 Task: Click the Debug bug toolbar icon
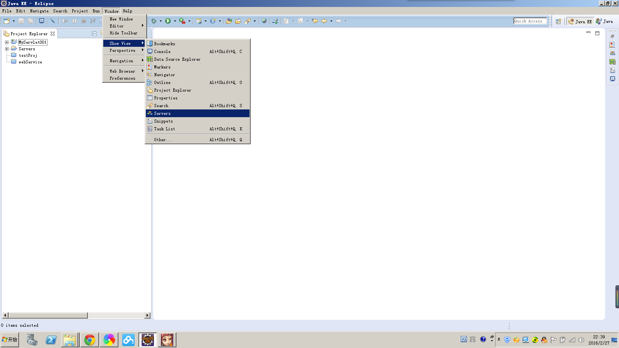[x=154, y=21]
